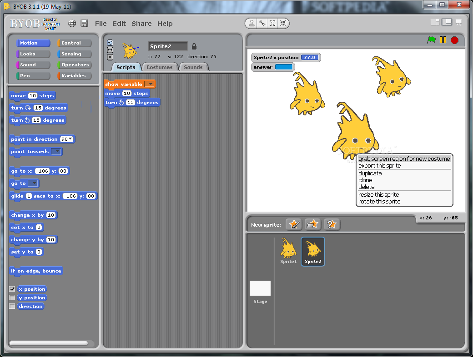Open the Share menu

tap(141, 24)
